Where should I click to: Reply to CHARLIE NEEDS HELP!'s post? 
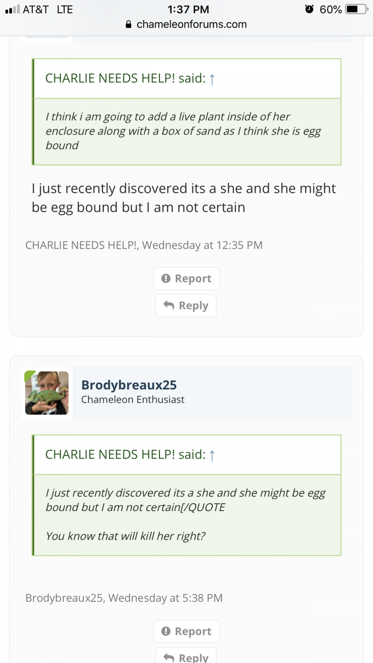click(186, 306)
